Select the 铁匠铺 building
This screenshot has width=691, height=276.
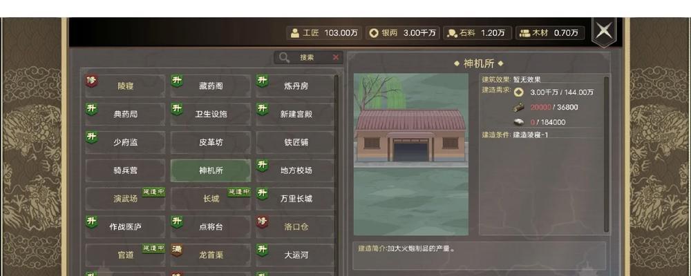pyautogui.click(x=295, y=142)
